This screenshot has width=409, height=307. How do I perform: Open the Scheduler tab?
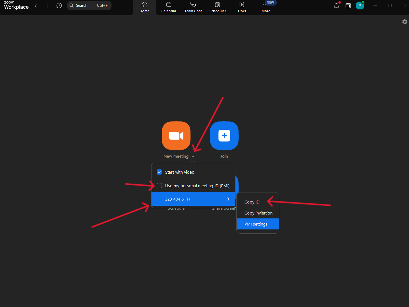(218, 7)
